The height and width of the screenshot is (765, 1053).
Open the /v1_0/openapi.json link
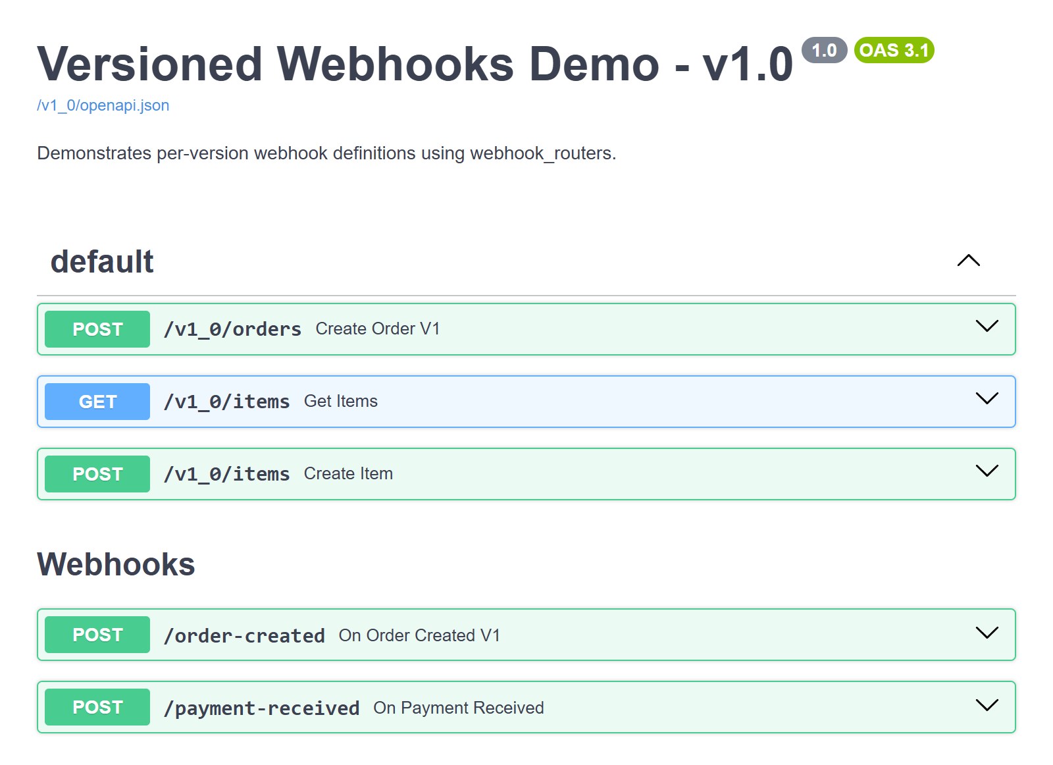[x=103, y=105]
